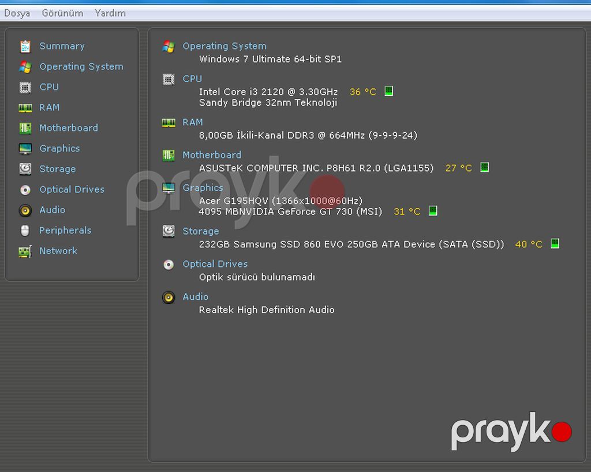Click 'Acer G195HQV' monitor line
The image size is (591, 472).
click(281, 200)
